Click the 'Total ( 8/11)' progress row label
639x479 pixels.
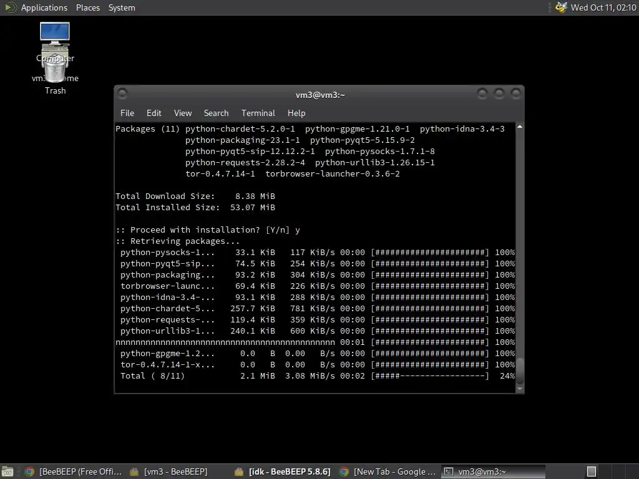[152, 376]
